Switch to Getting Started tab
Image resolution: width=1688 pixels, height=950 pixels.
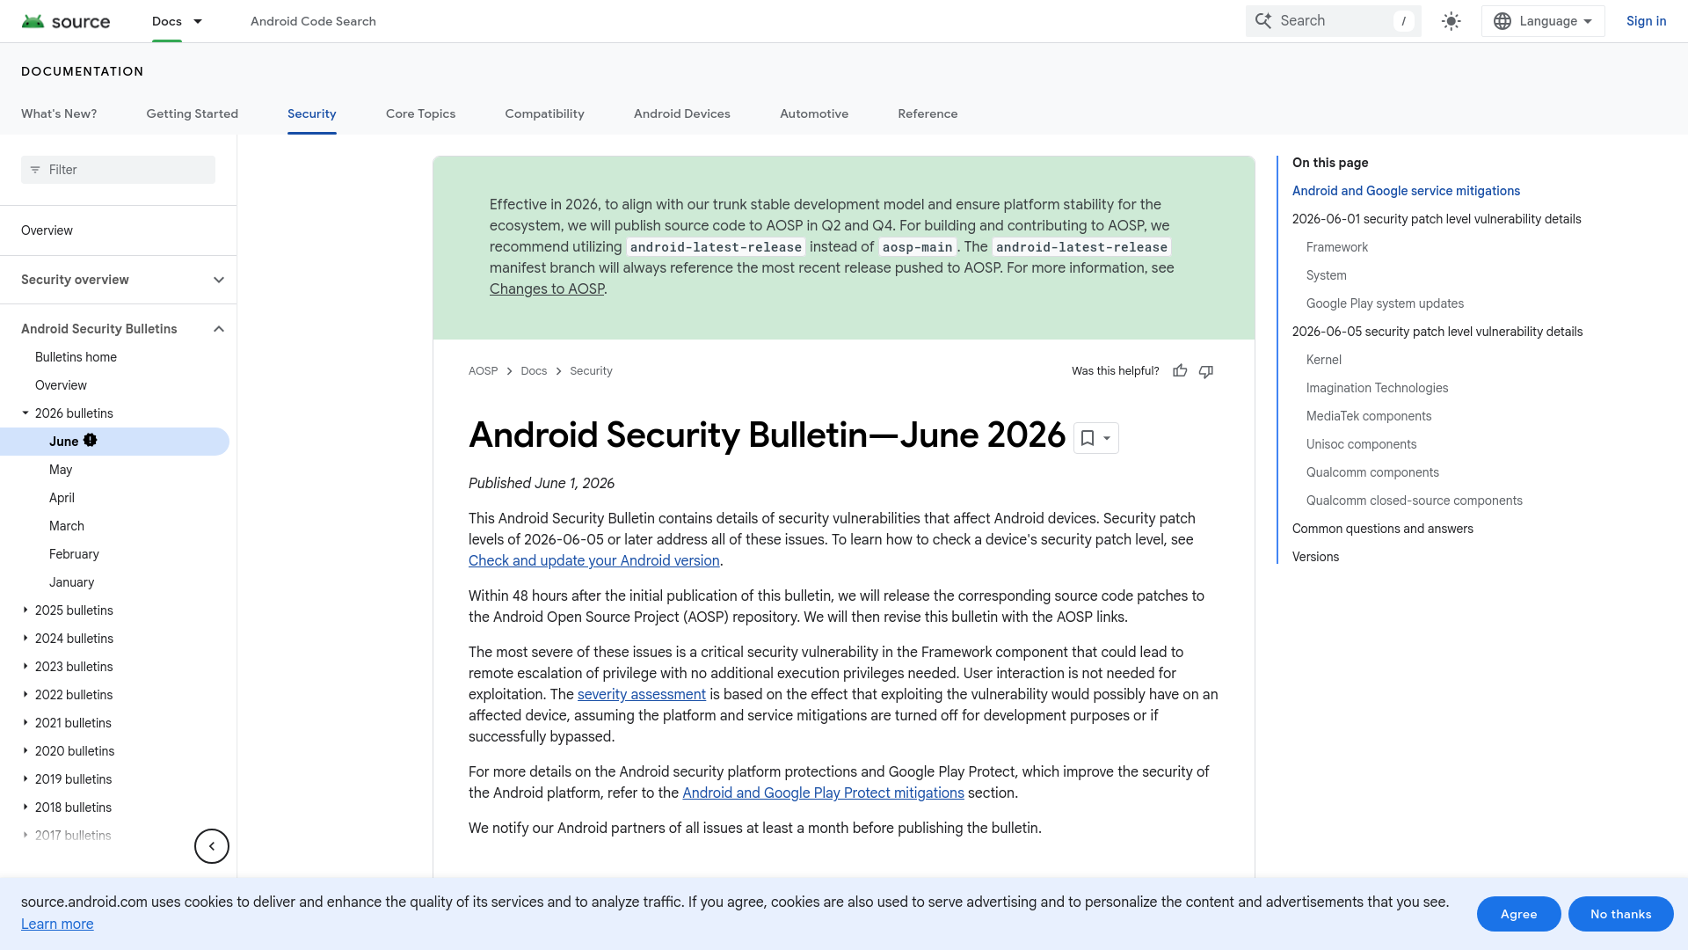pyautogui.click(x=192, y=113)
